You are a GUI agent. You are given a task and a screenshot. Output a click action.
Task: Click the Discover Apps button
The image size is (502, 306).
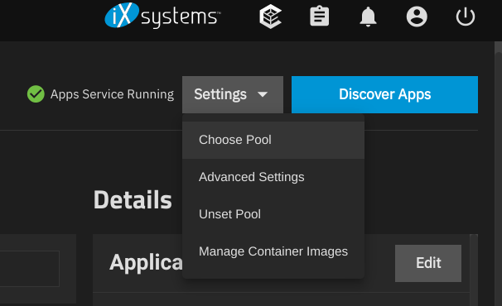point(384,94)
